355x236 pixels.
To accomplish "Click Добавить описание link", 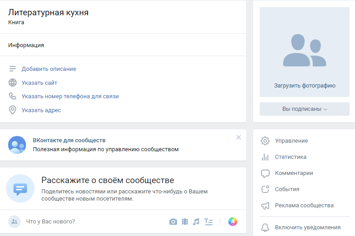I will click(49, 69).
